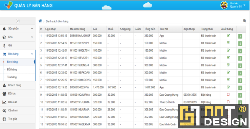Open info for order M150319MXQCVG

(x=240, y=80)
